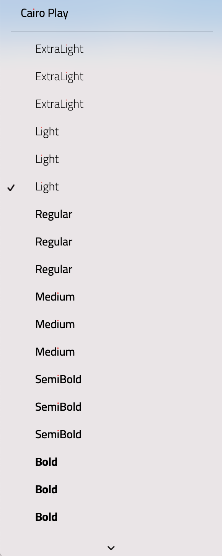Choose the second Bold entry

(46, 489)
